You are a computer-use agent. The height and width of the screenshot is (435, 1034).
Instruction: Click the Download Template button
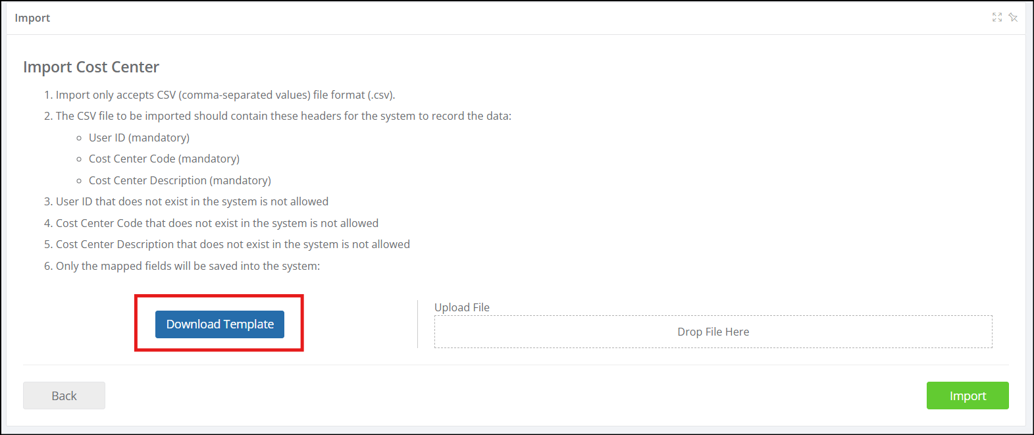point(220,324)
